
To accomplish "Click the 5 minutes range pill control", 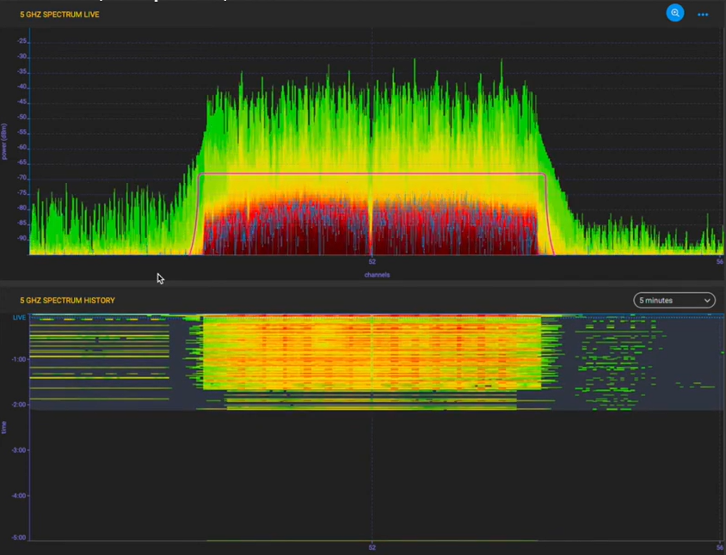I will point(674,300).
